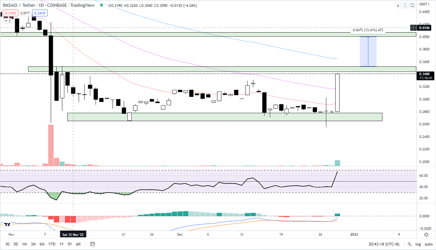Image resolution: width=436 pixels, height=250 pixels.
Task: Select the YTD date range
Action: (x=52, y=244)
